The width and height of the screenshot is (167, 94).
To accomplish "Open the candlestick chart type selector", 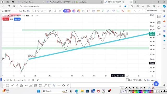I will pyautogui.click(x=50, y=11).
